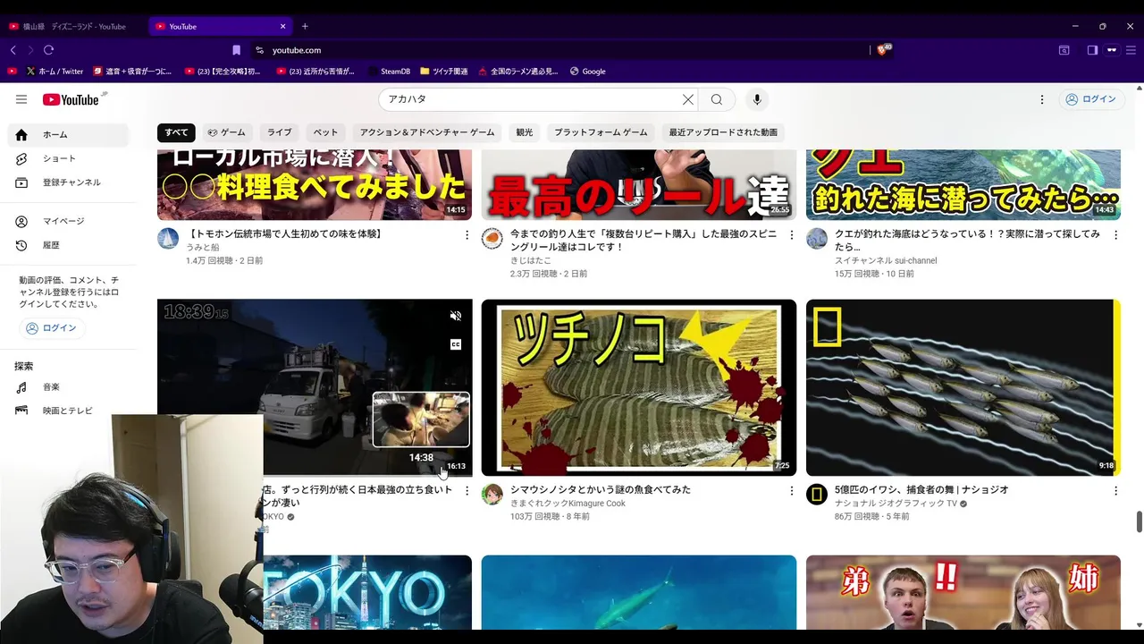This screenshot has width=1144, height=644.
Task: Click title 5億匹のイワシ、捕食者の舞
Action: tap(921, 490)
